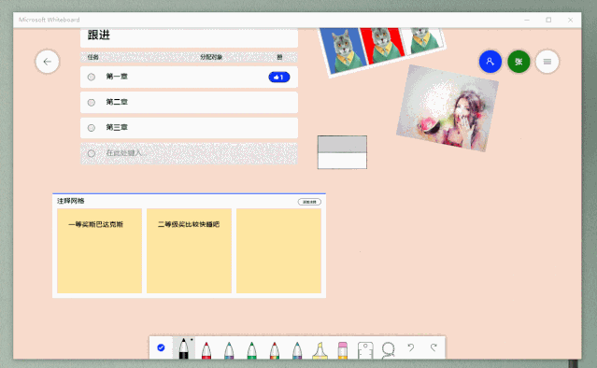Screen dimensions: 597x368
Task: Toggle the ruler tool
Action: coord(365,350)
